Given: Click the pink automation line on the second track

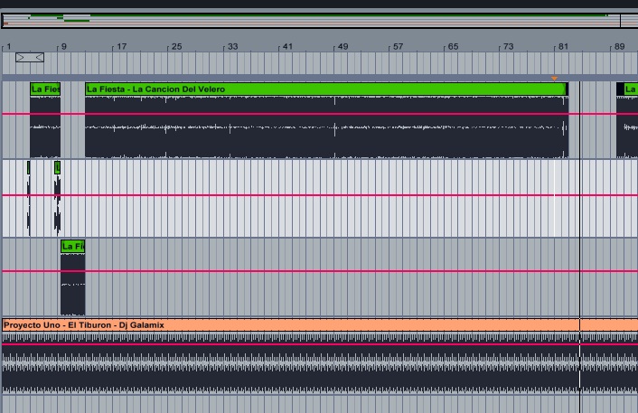Looking at the screenshot, I should pyautogui.click(x=320, y=195).
